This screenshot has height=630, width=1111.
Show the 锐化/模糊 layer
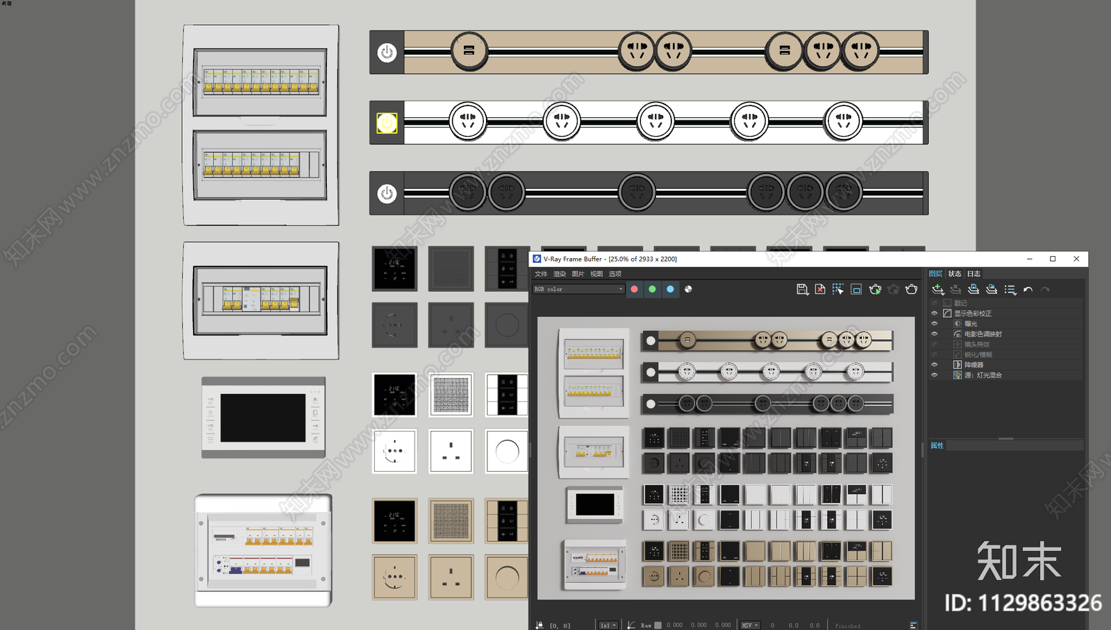click(x=934, y=355)
